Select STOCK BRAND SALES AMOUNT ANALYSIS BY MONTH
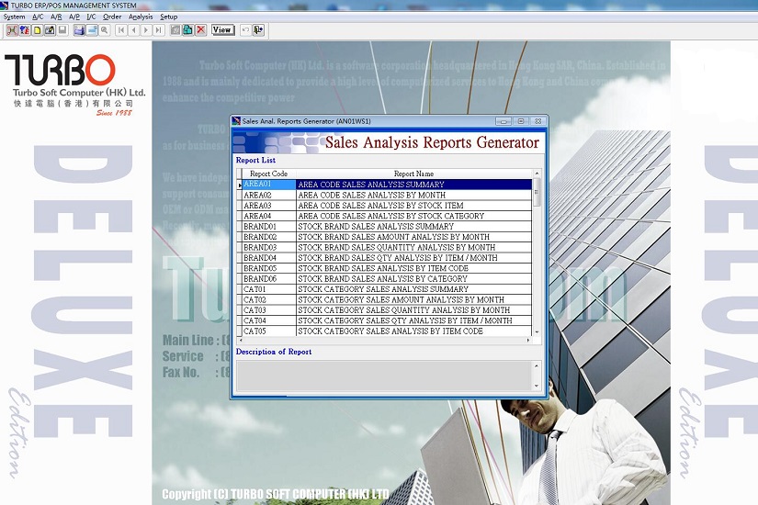Viewport: 758px width, 505px height. 413,237
